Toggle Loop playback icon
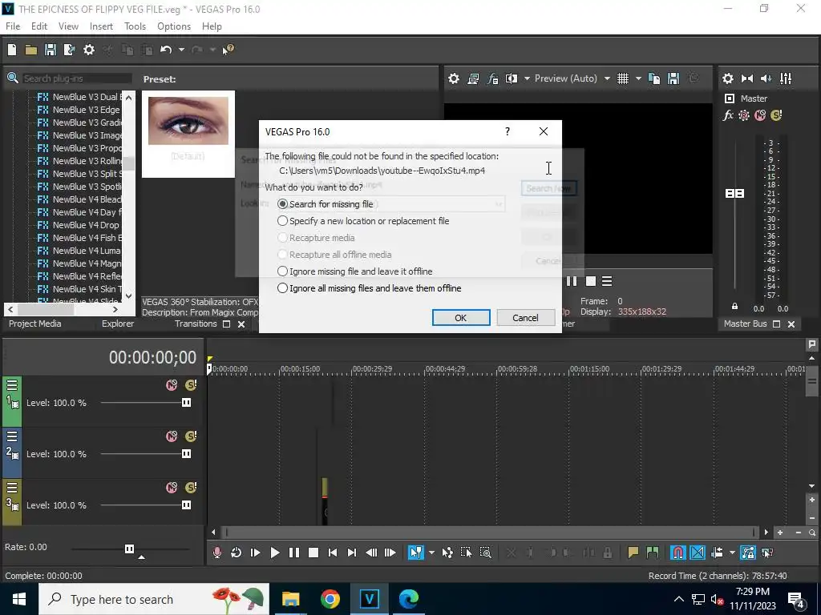Image resolution: width=821 pixels, height=615 pixels. [x=237, y=553]
